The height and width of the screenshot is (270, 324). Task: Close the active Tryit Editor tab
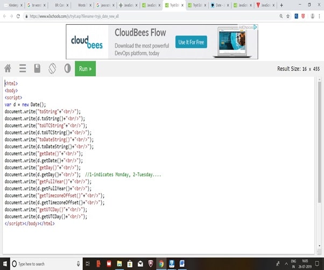pos(182,5)
